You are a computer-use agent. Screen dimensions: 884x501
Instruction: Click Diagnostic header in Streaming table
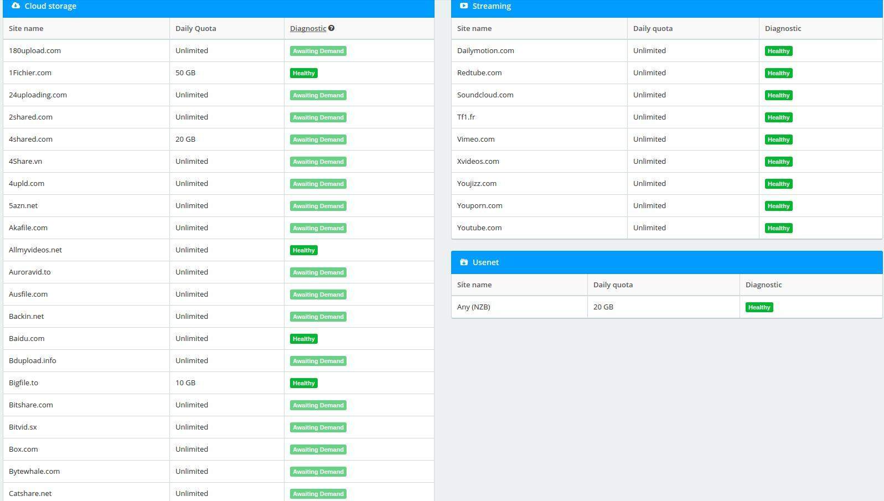tap(783, 28)
